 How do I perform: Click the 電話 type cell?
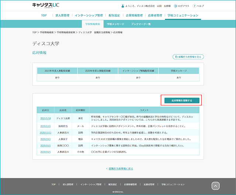click(80, 139)
